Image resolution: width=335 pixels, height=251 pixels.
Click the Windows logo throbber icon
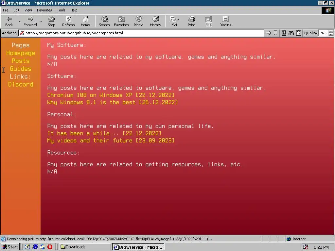click(328, 10)
